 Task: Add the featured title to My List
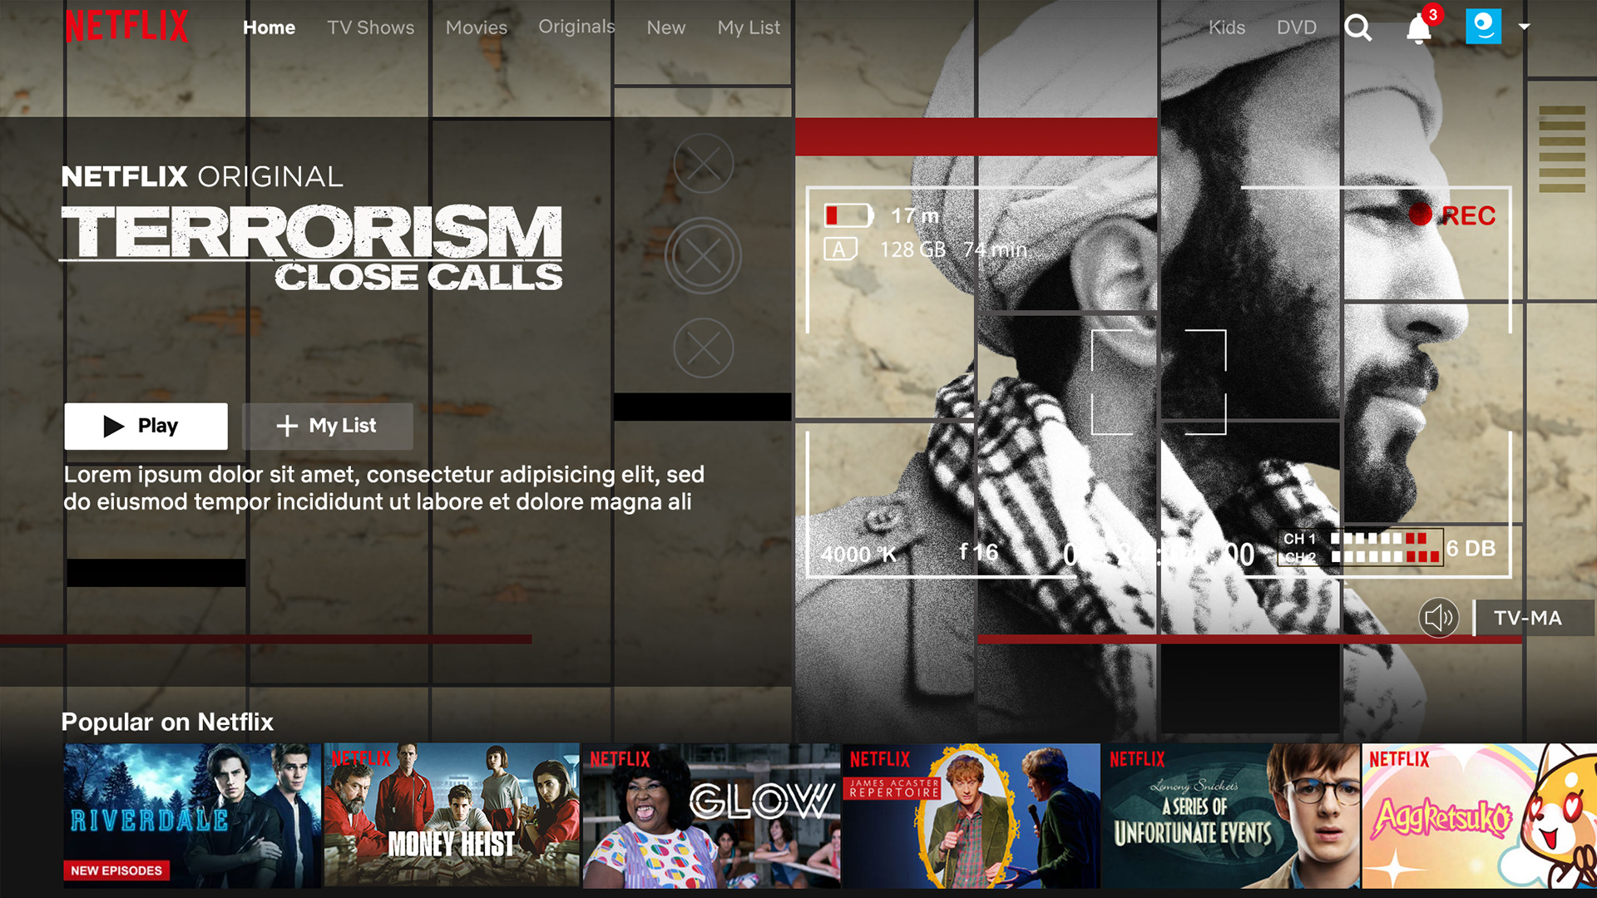(x=327, y=426)
